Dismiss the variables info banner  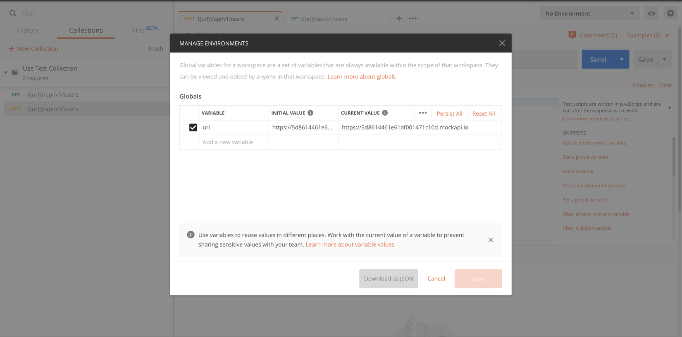pos(491,240)
